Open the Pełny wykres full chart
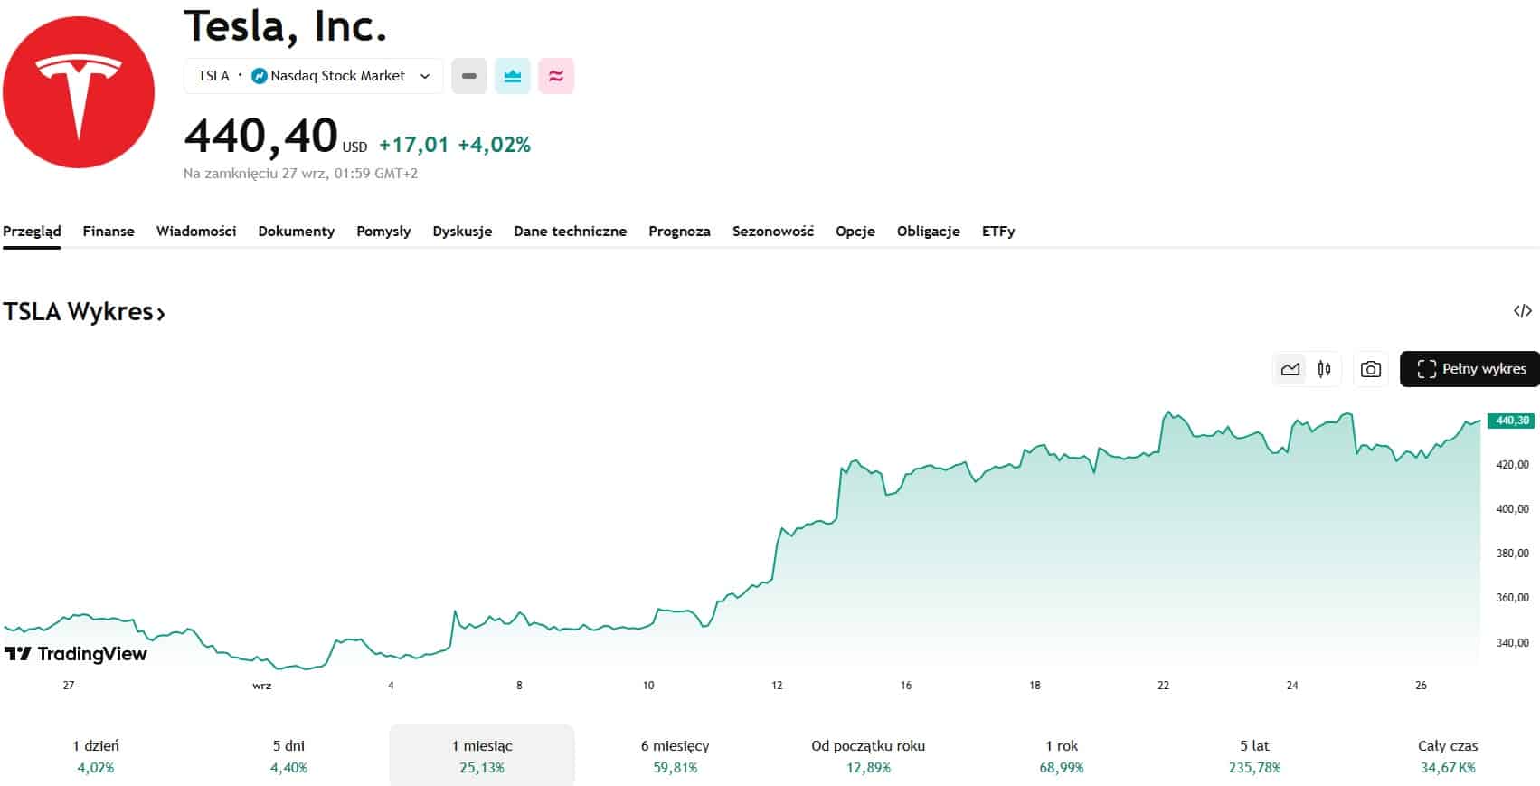Image resolution: width=1540 pixels, height=786 pixels. [1469, 369]
